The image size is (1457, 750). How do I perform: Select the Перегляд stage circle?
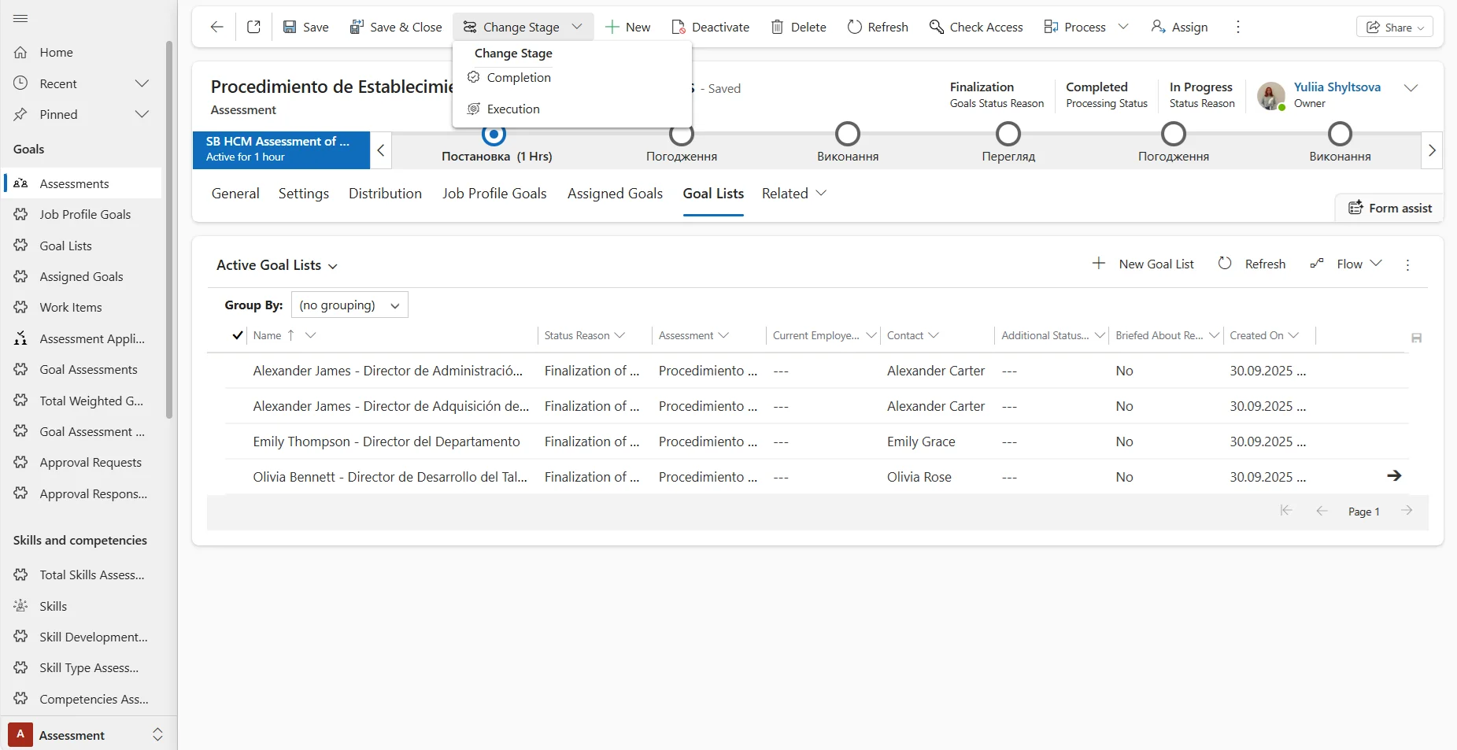[1008, 135]
